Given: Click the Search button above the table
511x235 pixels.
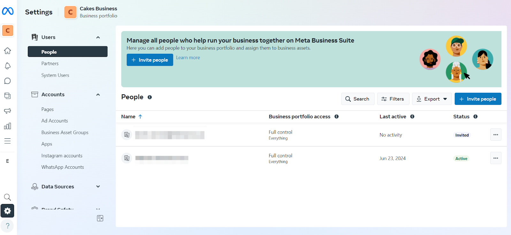Looking at the screenshot, I should [x=358, y=99].
